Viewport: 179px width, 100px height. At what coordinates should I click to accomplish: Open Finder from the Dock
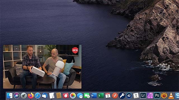pos(10,96)
